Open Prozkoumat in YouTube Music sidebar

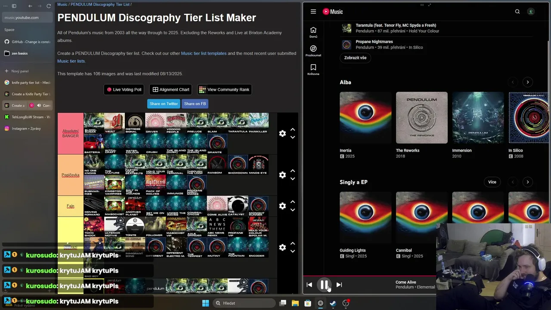click(x=313, y=51)
